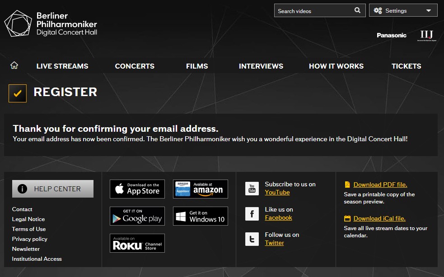Click the Twitter icon

pos(252,239)
